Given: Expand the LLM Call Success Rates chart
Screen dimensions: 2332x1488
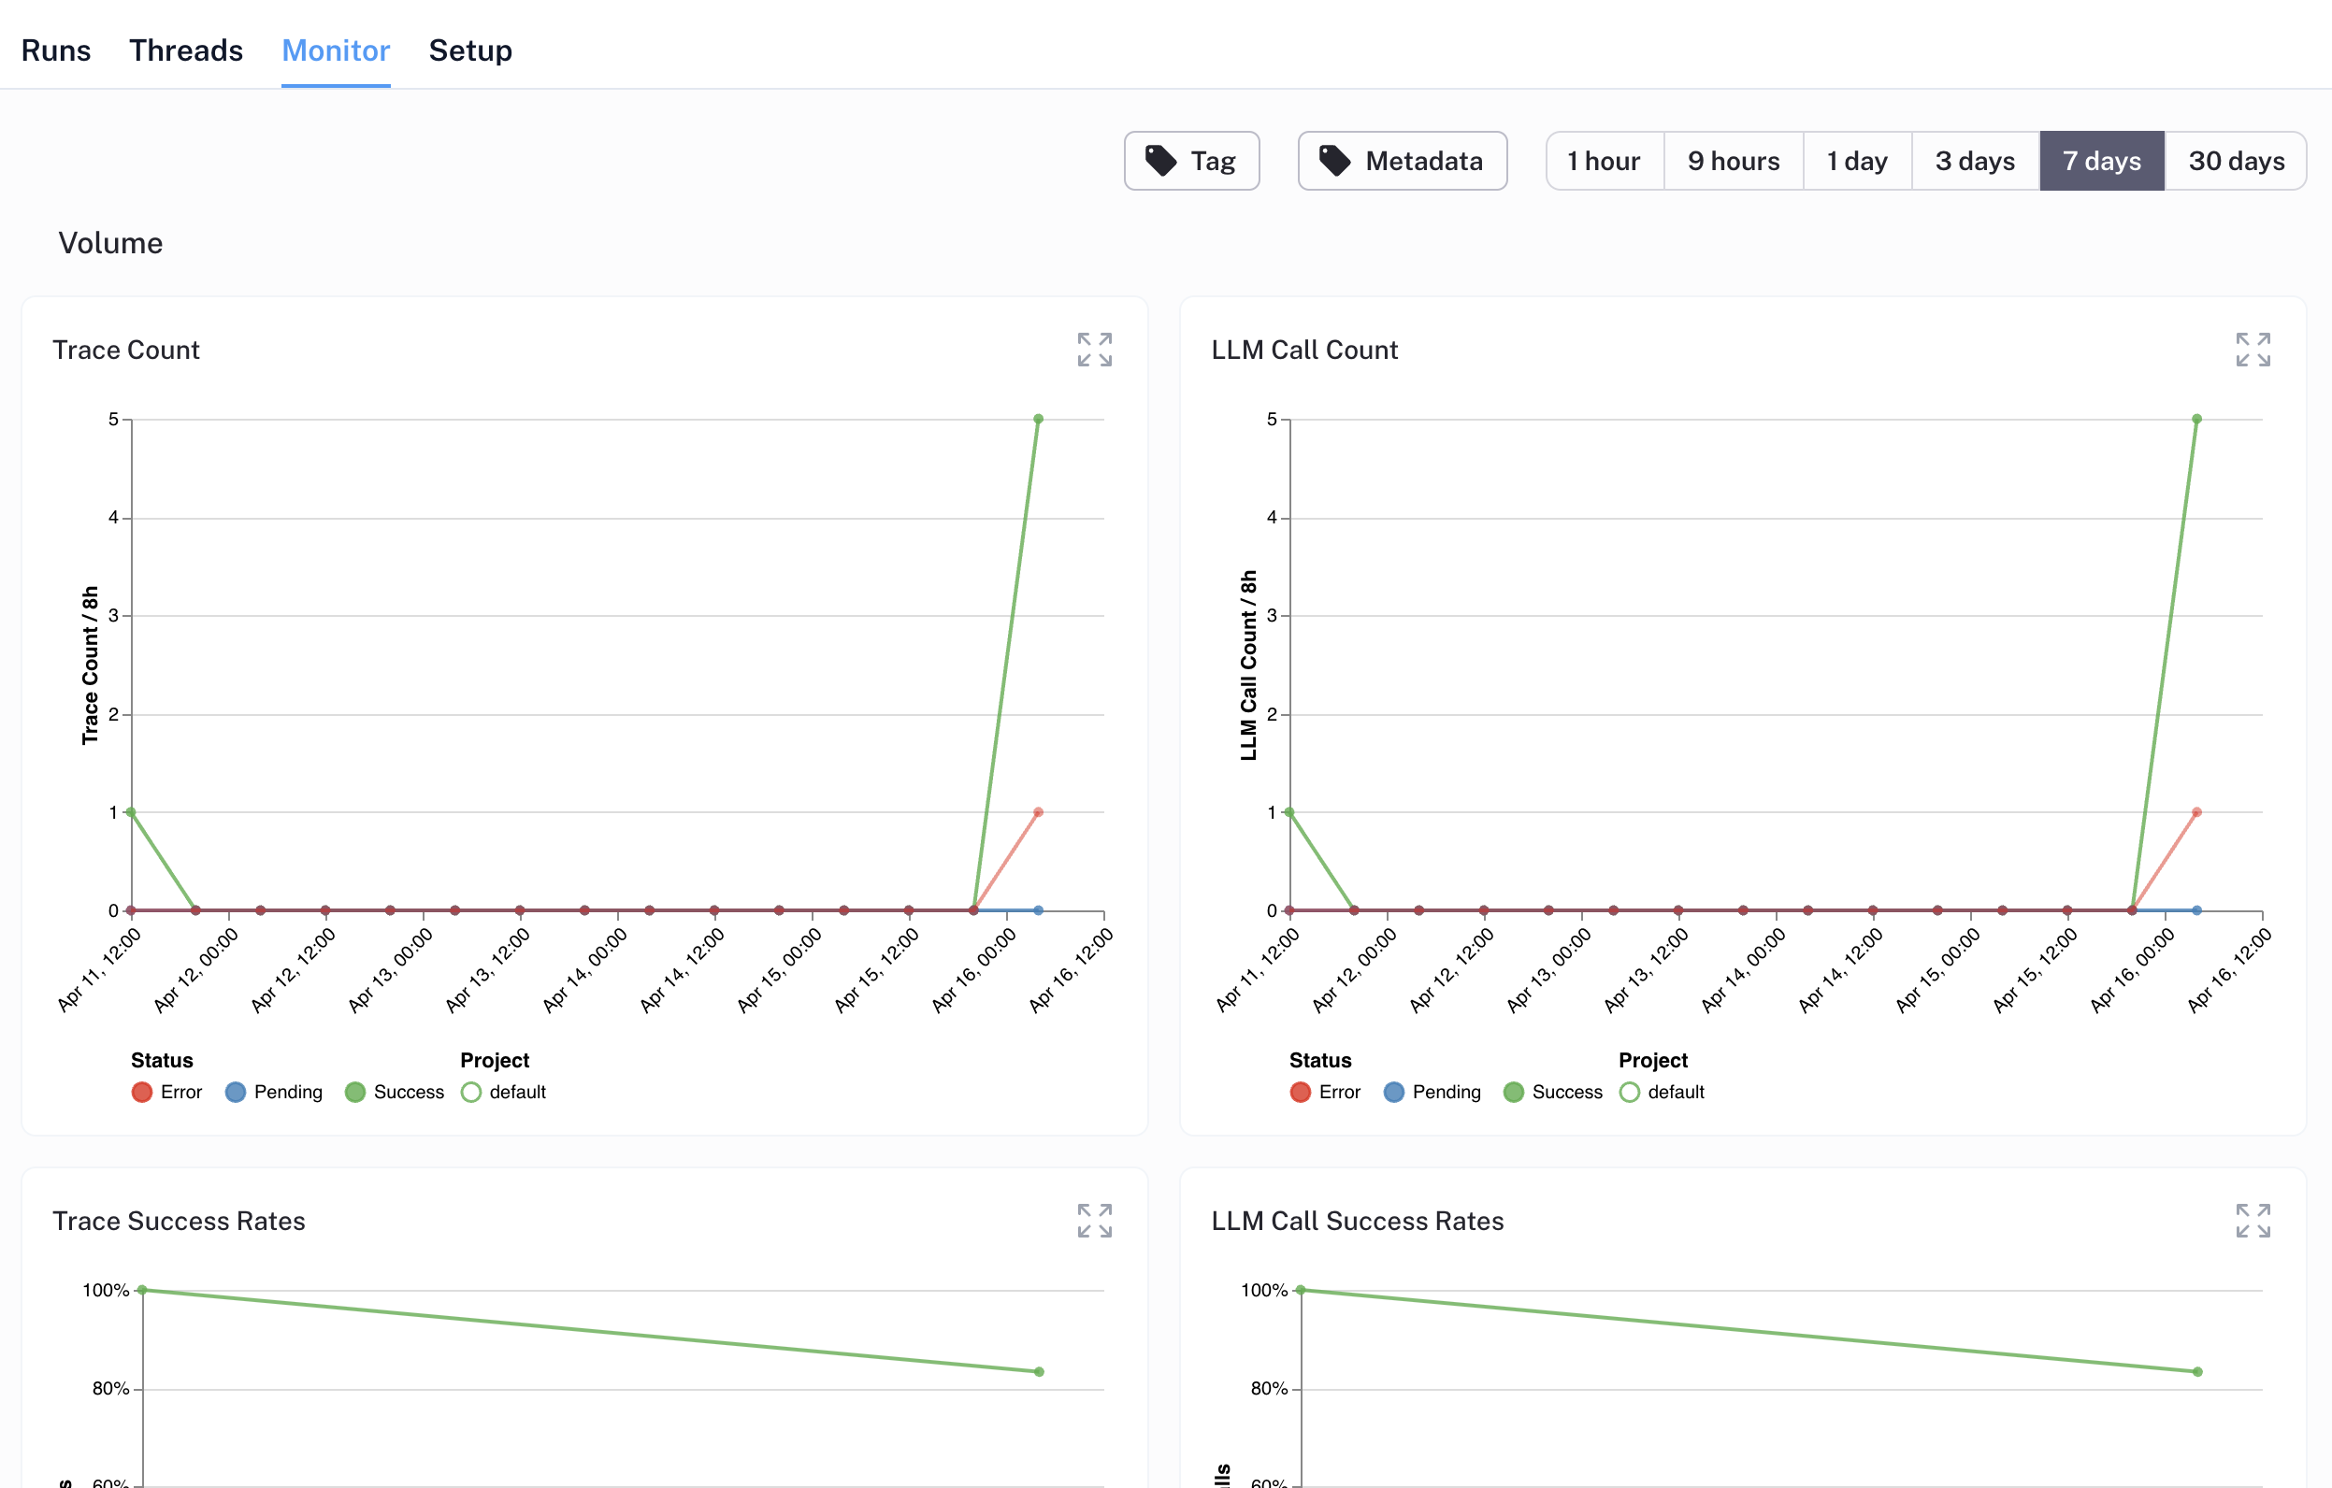Looking at the screenshot, I should click(2253, 1222).
